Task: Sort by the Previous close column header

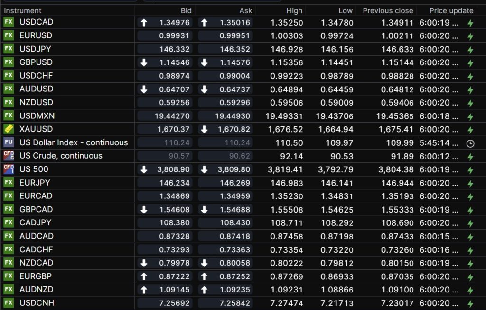Action: tap(388, 10)
